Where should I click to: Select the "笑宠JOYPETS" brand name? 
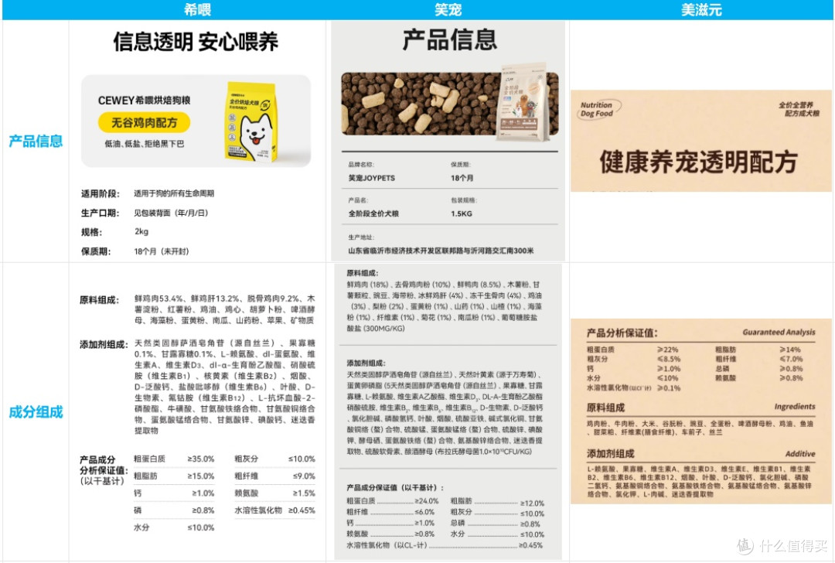coord(372,178)
